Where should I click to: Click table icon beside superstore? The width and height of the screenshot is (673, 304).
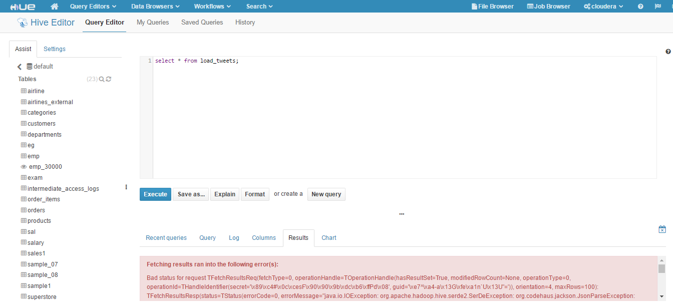coord(24,297)
